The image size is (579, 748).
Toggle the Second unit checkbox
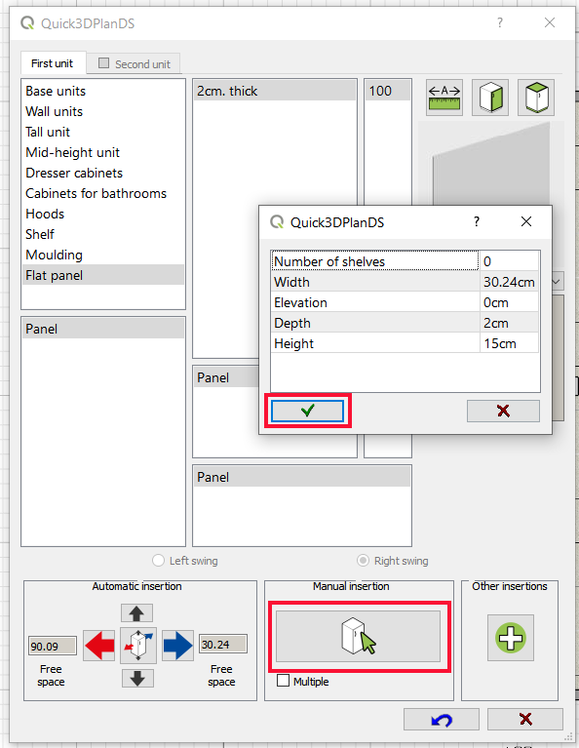103,63
